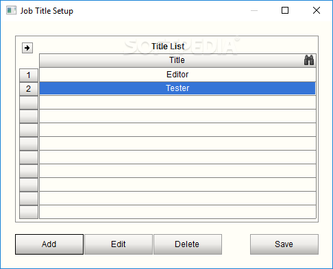Add a new job title
Viewport: 333px width, 269px height.
point(49,244)
